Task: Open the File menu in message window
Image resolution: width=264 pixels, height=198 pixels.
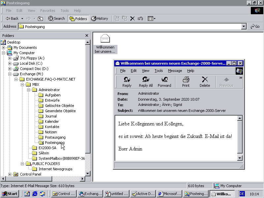Action: pyautogui.click(x=123, y=71)
